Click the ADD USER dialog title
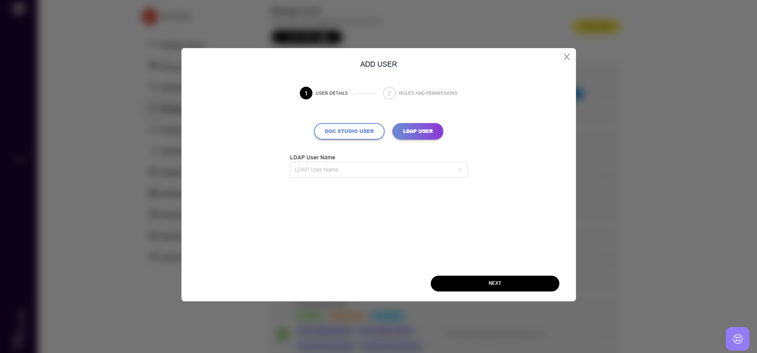Screen dimensions: 757x353 pyautogui.click(x=378, y=64)
